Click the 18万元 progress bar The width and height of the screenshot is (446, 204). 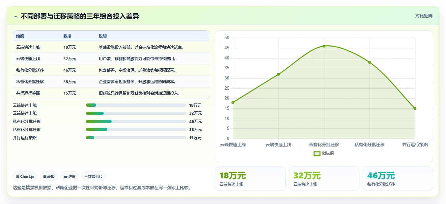pos(136,105)
